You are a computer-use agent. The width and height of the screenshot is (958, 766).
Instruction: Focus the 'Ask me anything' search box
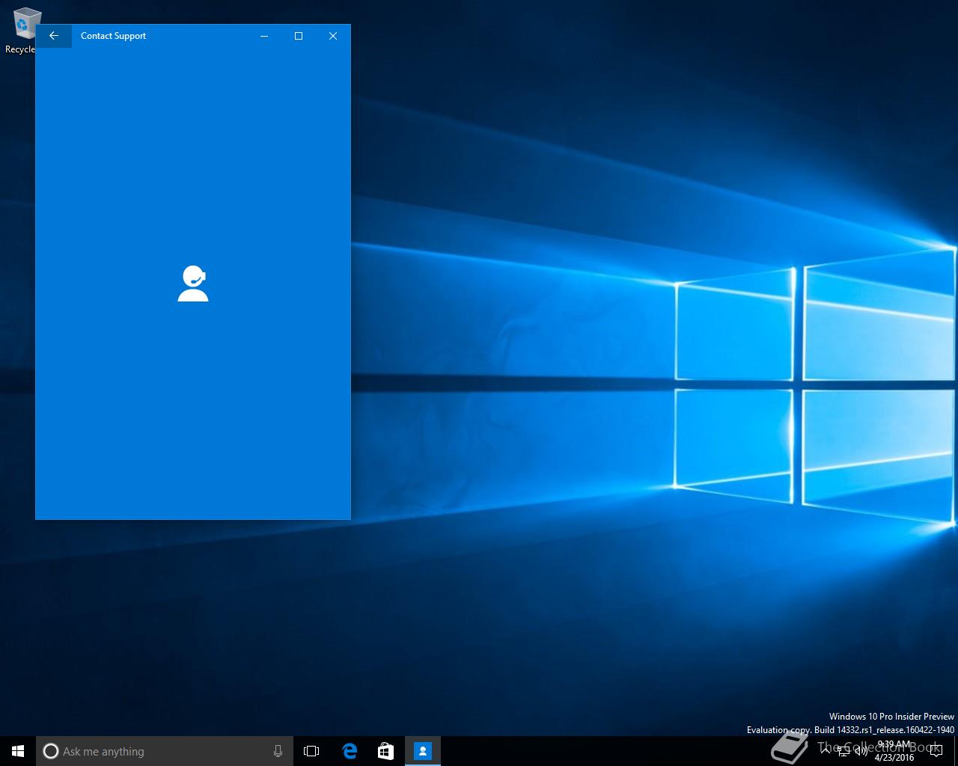tap(165, 751)
